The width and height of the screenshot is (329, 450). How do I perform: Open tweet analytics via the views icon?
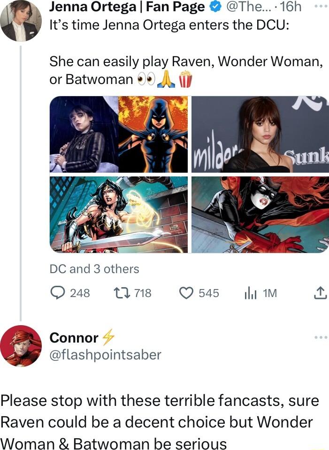pos(252,293)
